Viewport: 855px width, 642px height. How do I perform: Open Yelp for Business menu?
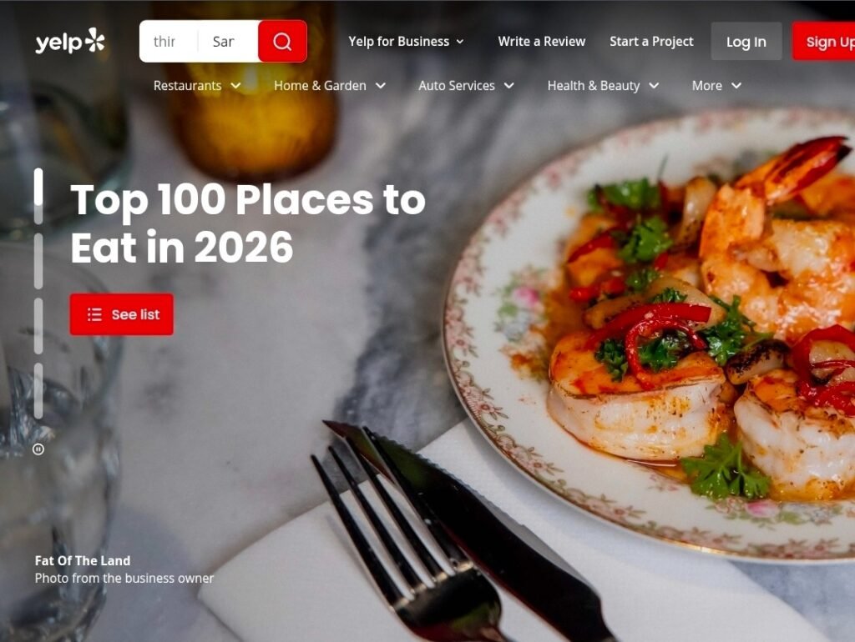(x=407, y=42)
